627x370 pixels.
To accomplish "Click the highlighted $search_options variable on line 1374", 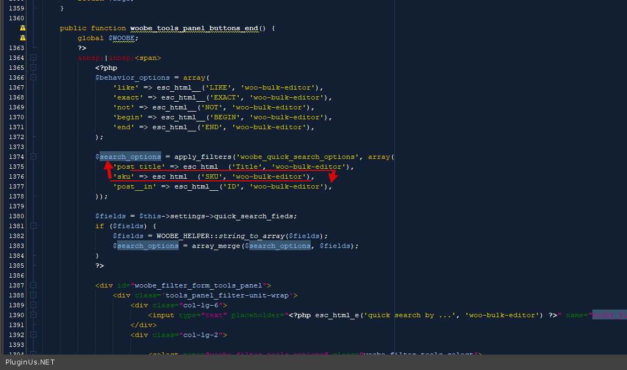I will pos(130,157).
